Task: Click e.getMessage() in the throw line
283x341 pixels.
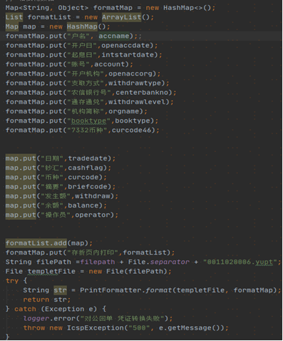Action: tap(189, 328)
